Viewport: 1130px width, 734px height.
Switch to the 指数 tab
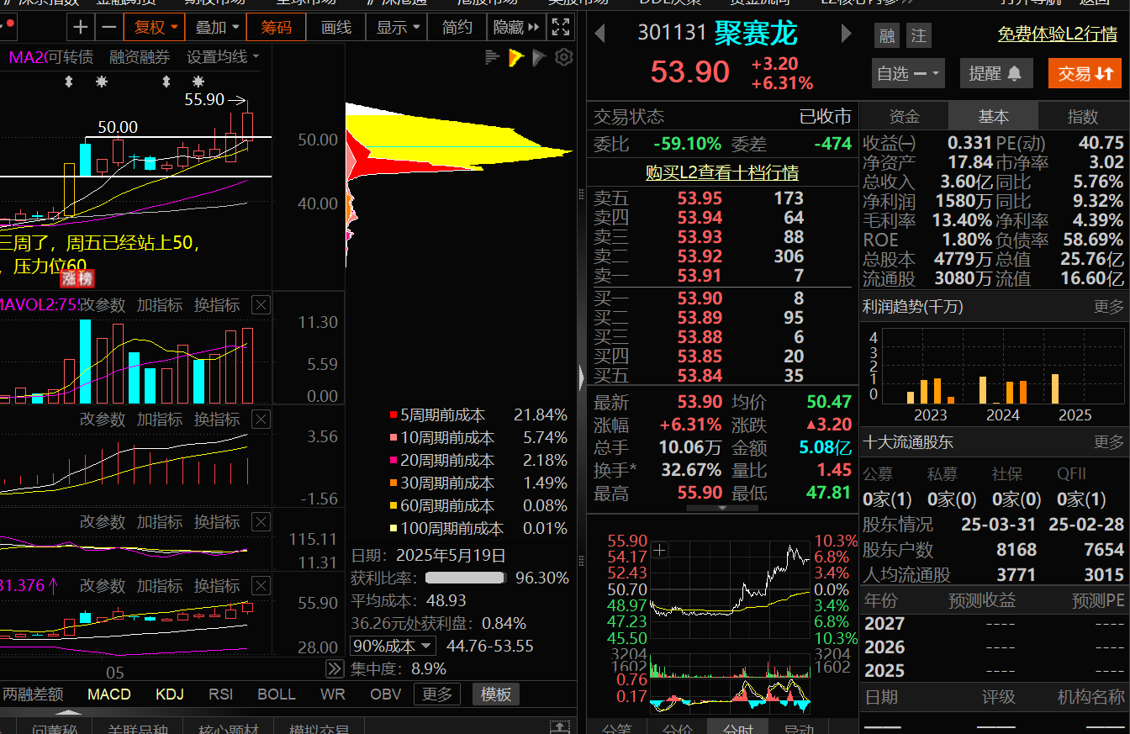[x=1083, y=117]
